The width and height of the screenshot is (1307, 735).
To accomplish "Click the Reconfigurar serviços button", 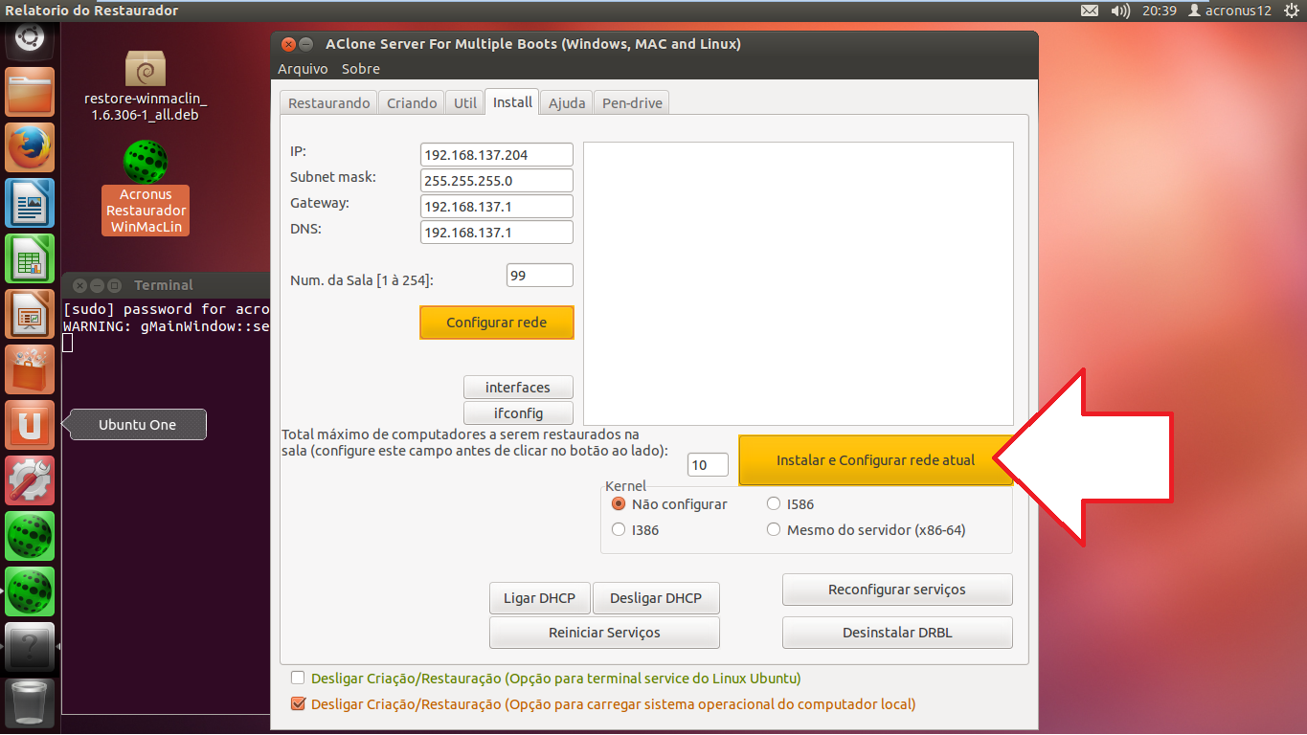I will click(897, 590).
